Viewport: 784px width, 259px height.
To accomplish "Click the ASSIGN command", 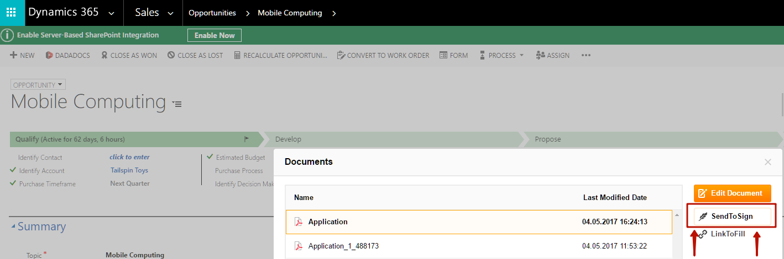I will coord(552,55).
